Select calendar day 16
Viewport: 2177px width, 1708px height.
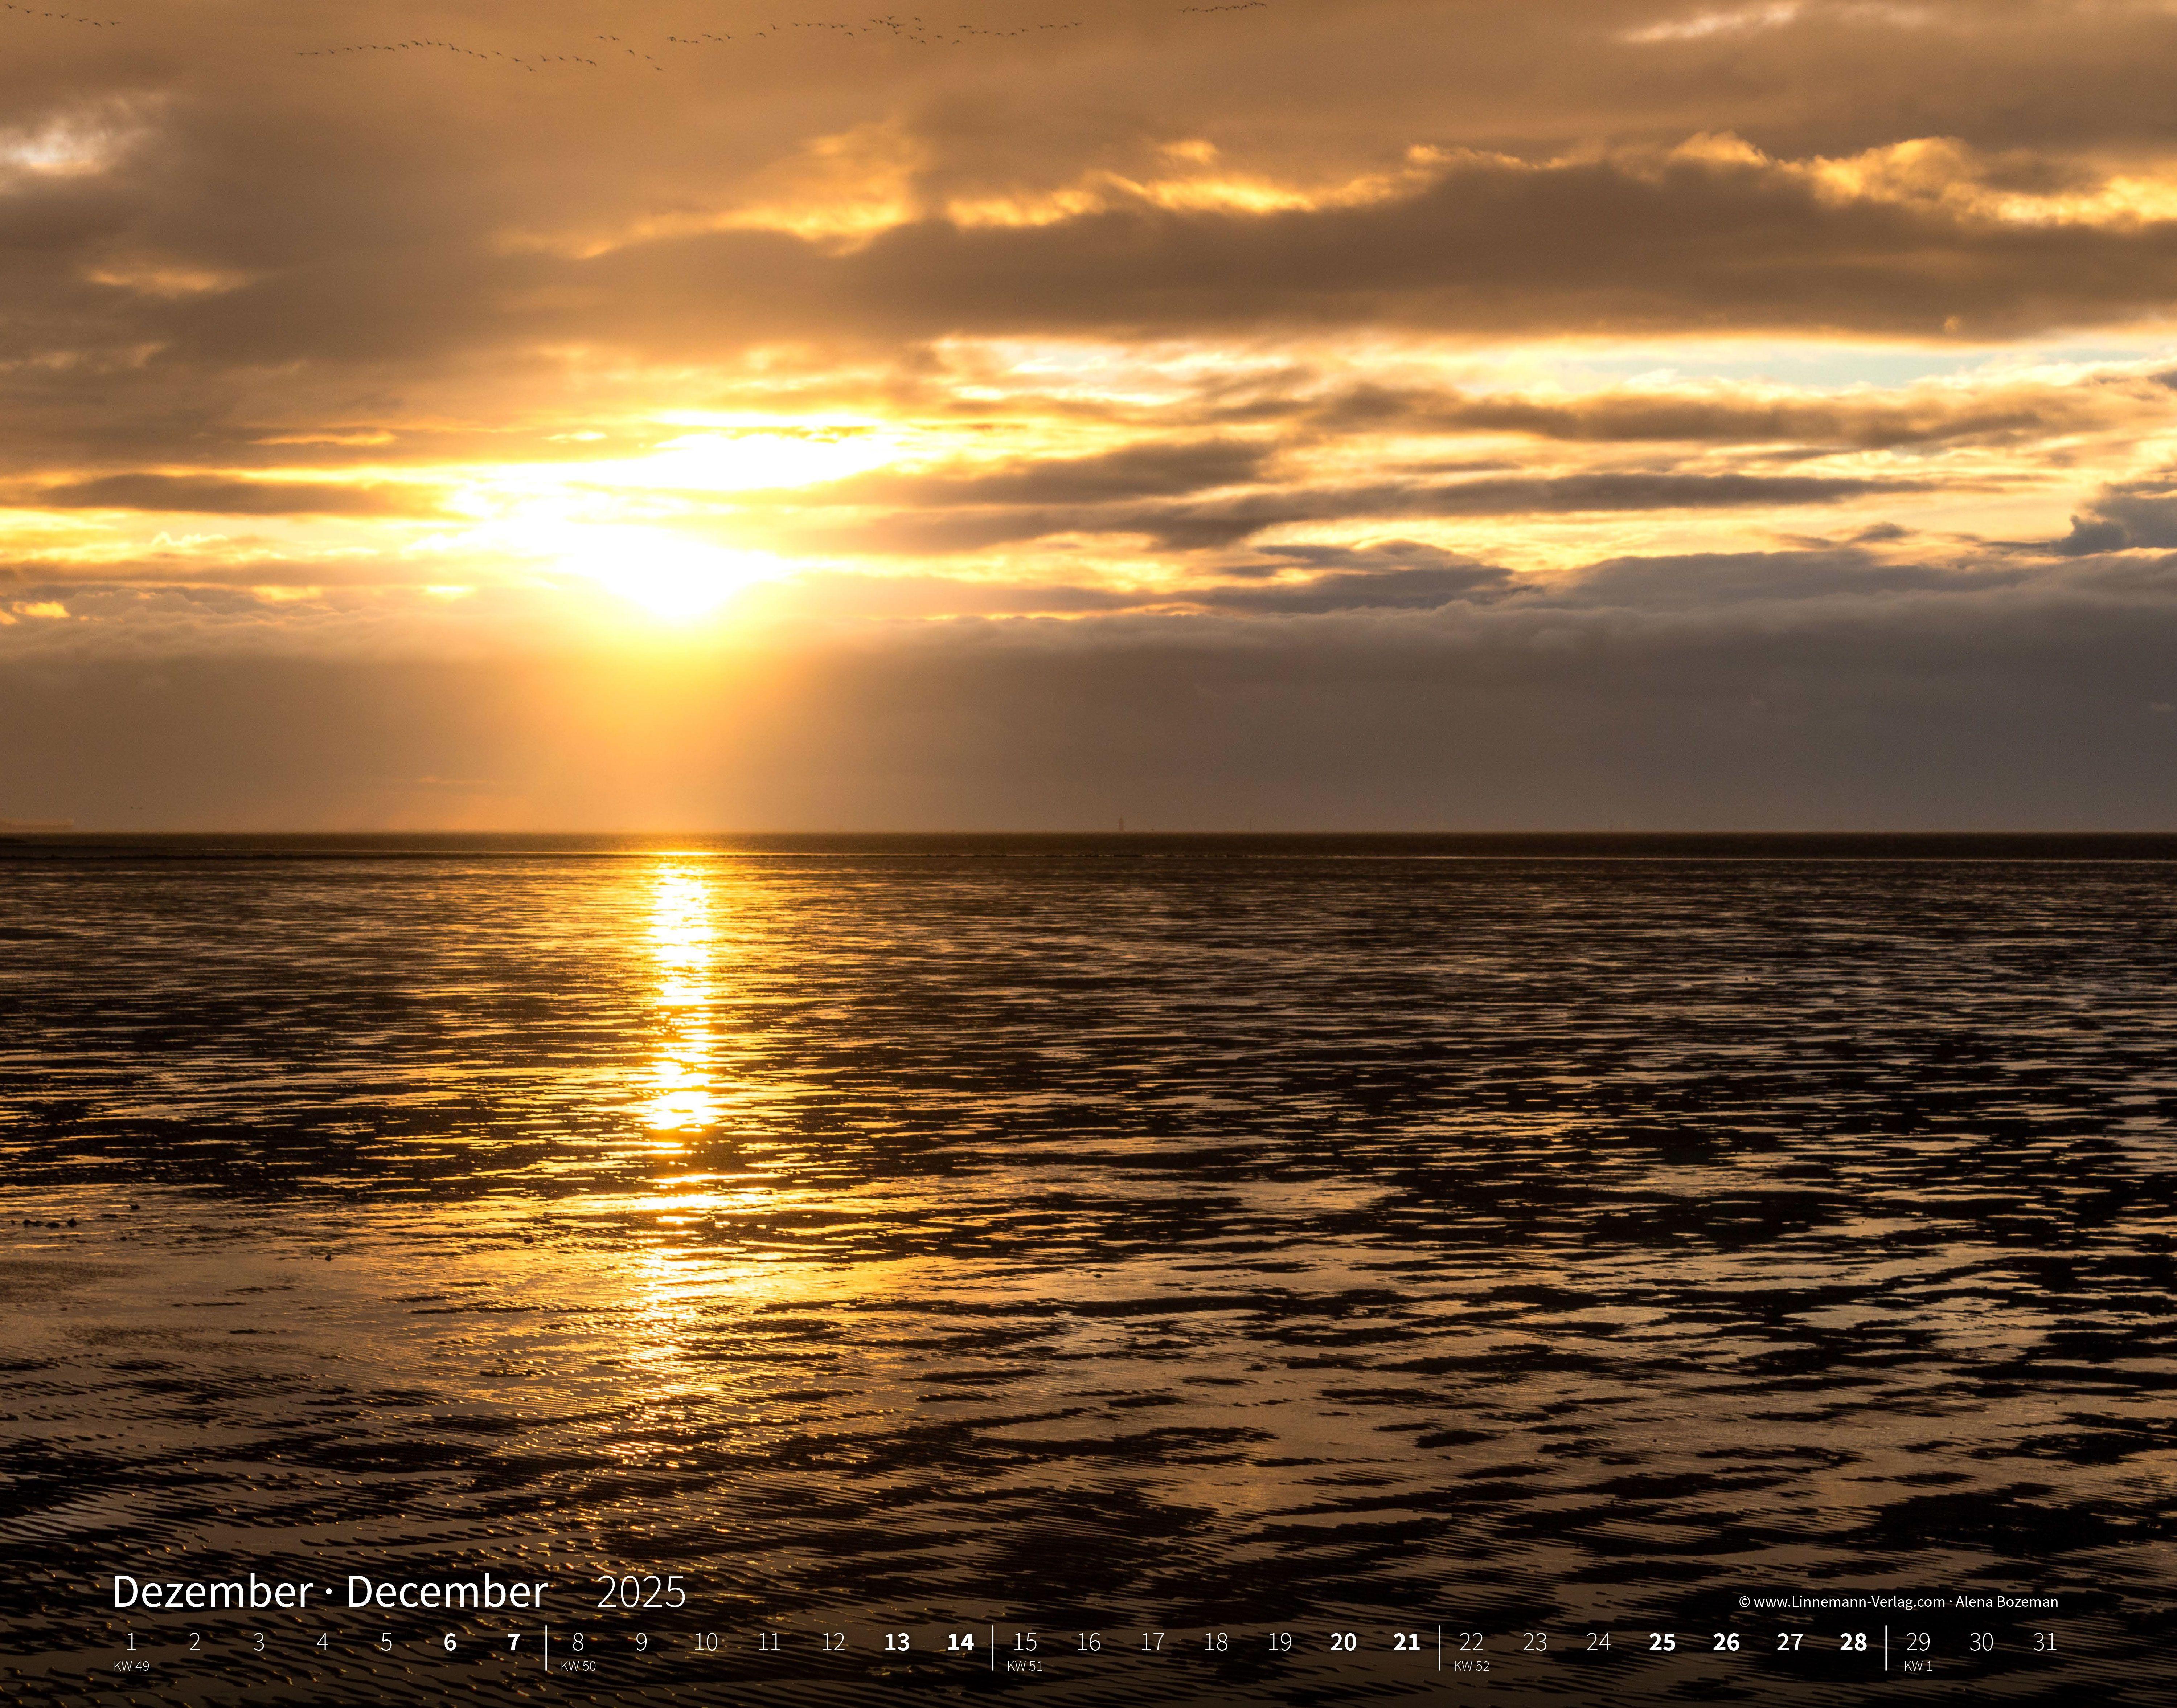[1089, 1642]
